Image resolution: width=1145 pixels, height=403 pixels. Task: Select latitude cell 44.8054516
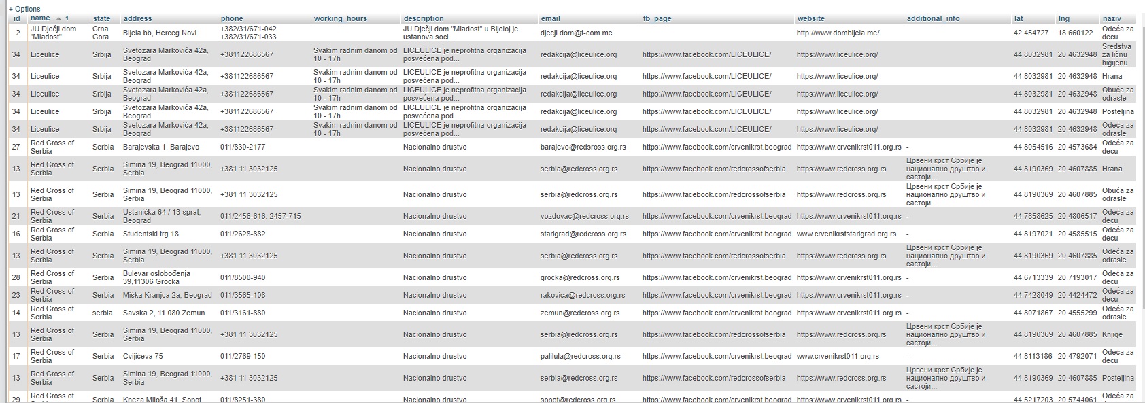pyautogui.click(x=1033, y=147)
